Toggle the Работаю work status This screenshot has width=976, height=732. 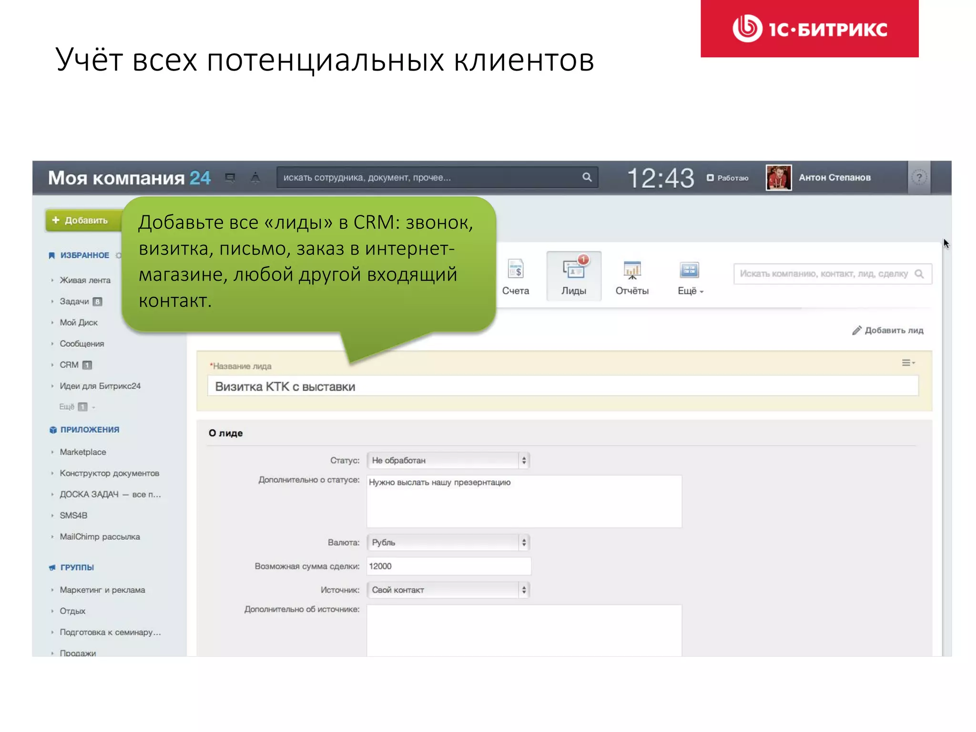point(728,178)
